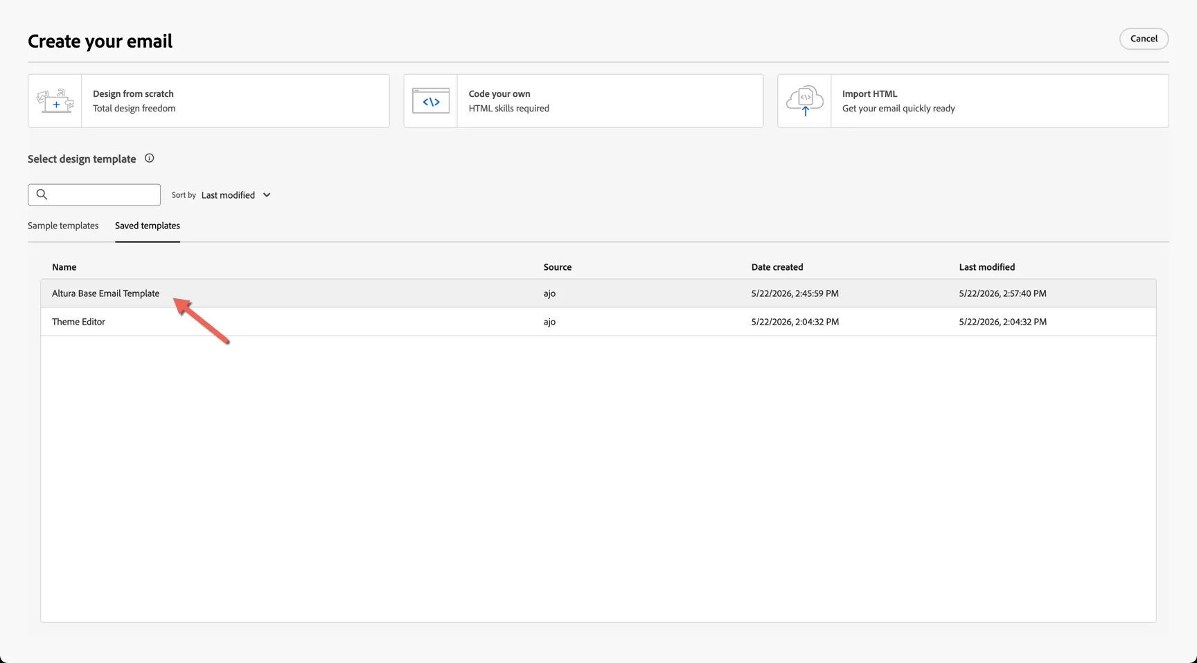Click the Import HTML cloud icon
Viewport: 1197px width, 663px height.
point(805,101)
